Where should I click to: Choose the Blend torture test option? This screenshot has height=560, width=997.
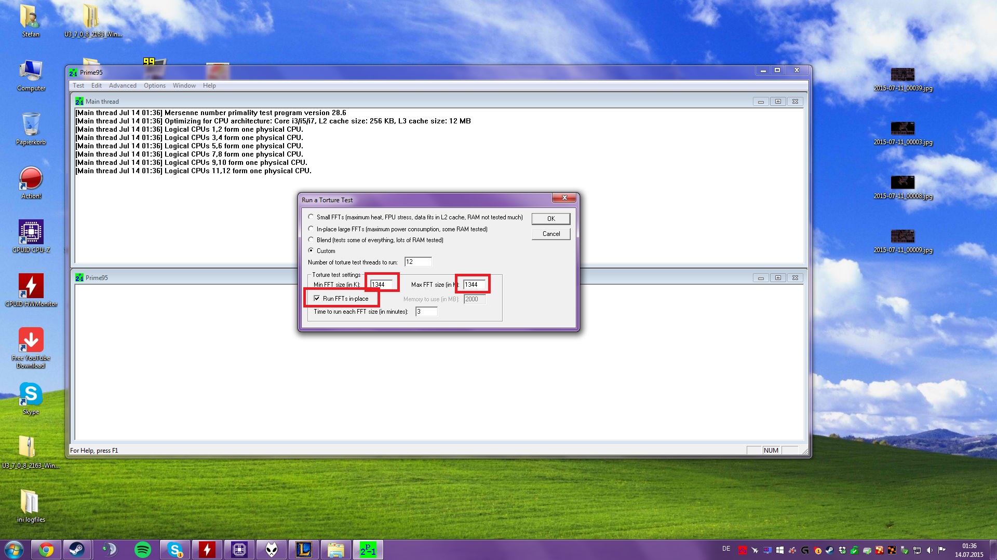311,240
